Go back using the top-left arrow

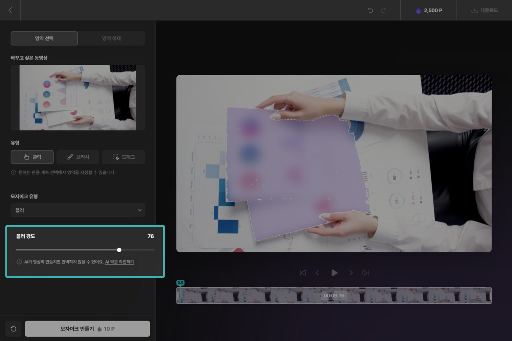(x=10, y=10)
